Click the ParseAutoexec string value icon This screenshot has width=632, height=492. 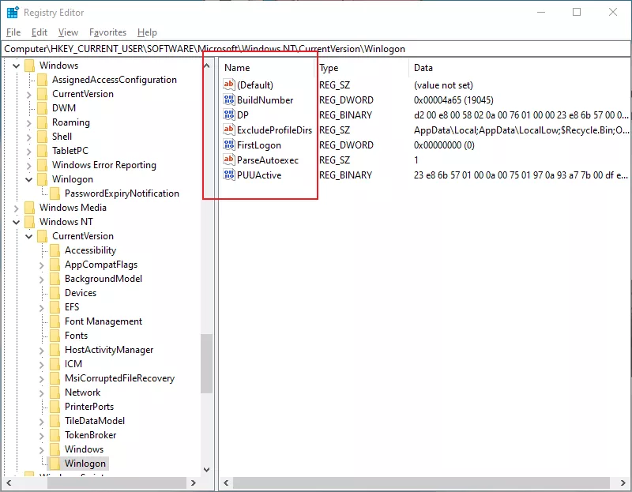click(x=229, y=160)
